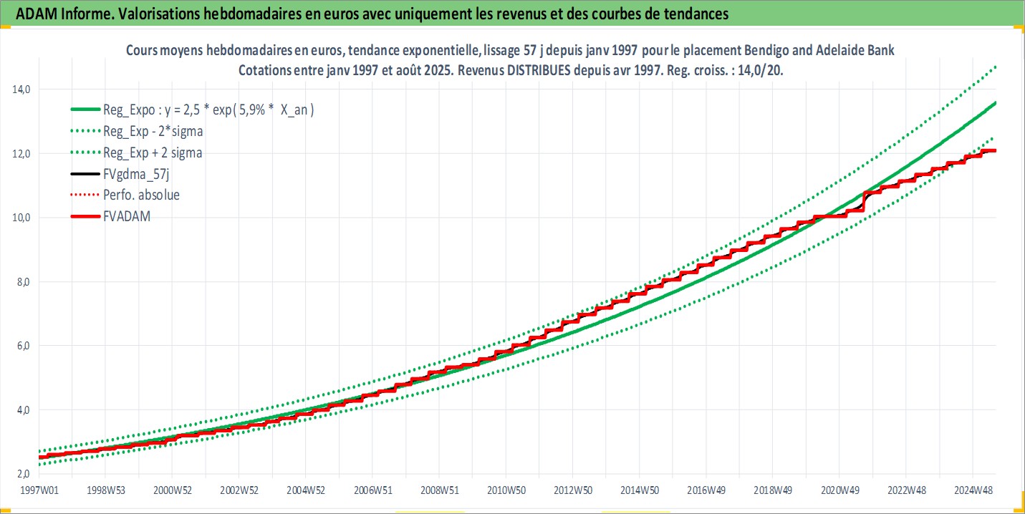Image resolution: width=1025 pixels, height=514 pixels.
Task: Select the x-axis label 2020W49
Action: pos(839,490)
